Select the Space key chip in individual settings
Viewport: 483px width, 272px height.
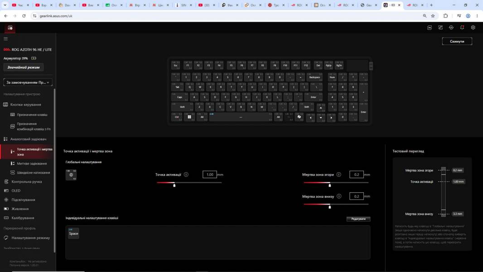tap(73, 233)
